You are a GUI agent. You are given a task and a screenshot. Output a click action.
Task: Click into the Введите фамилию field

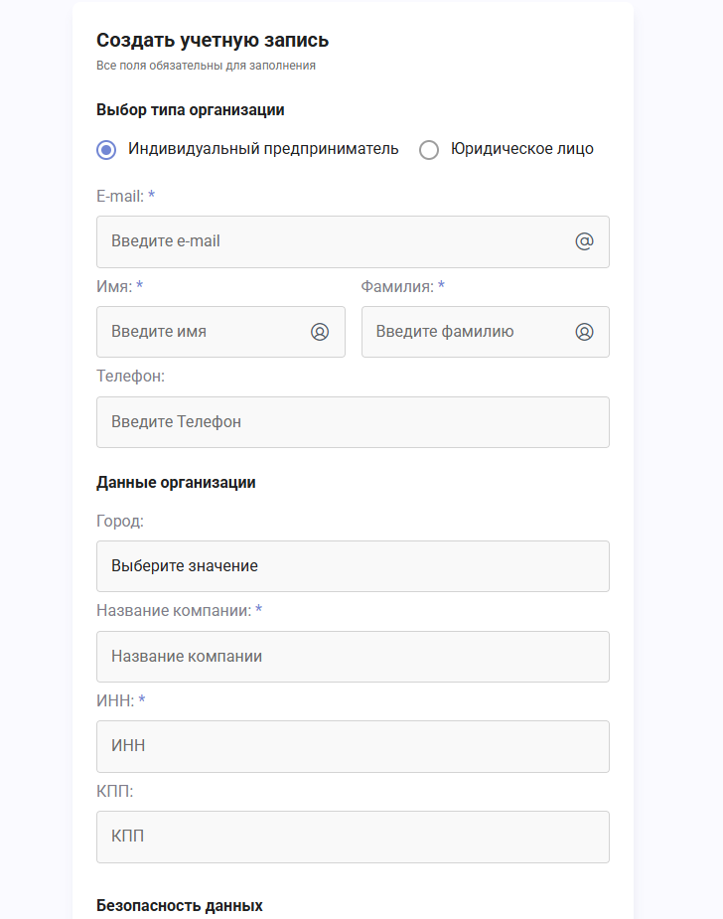[485, 332]
